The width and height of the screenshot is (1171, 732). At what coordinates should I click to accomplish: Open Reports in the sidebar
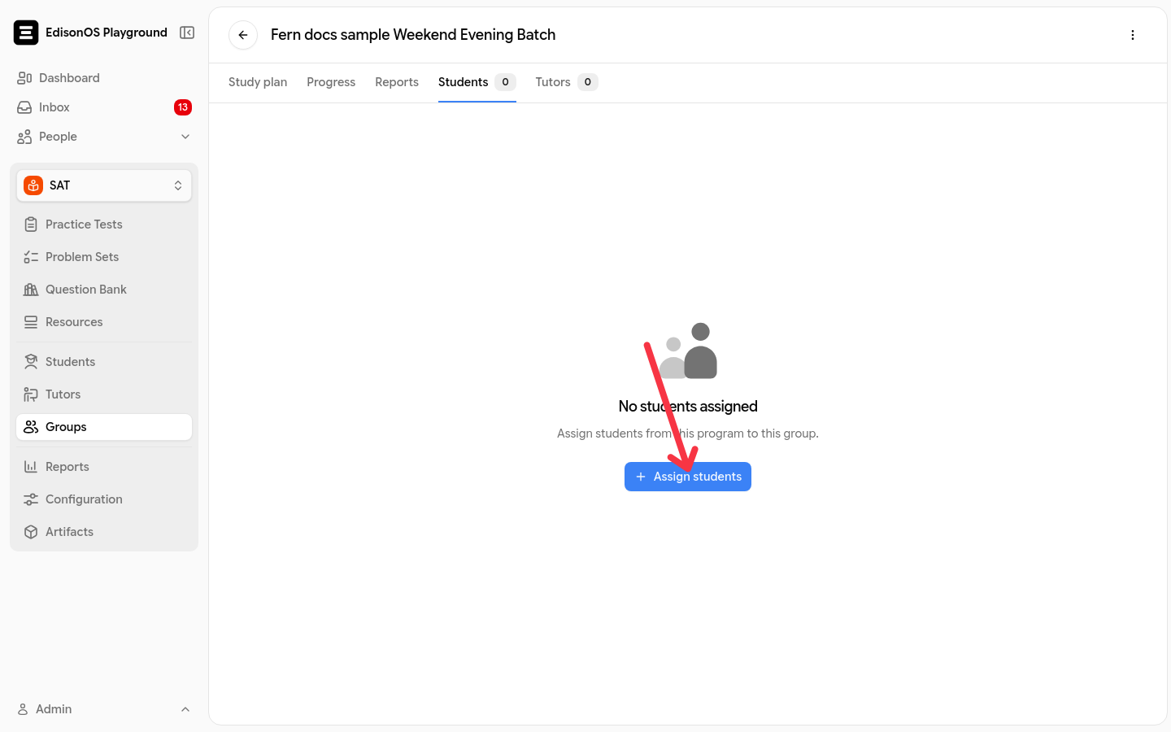pos(104,467)
